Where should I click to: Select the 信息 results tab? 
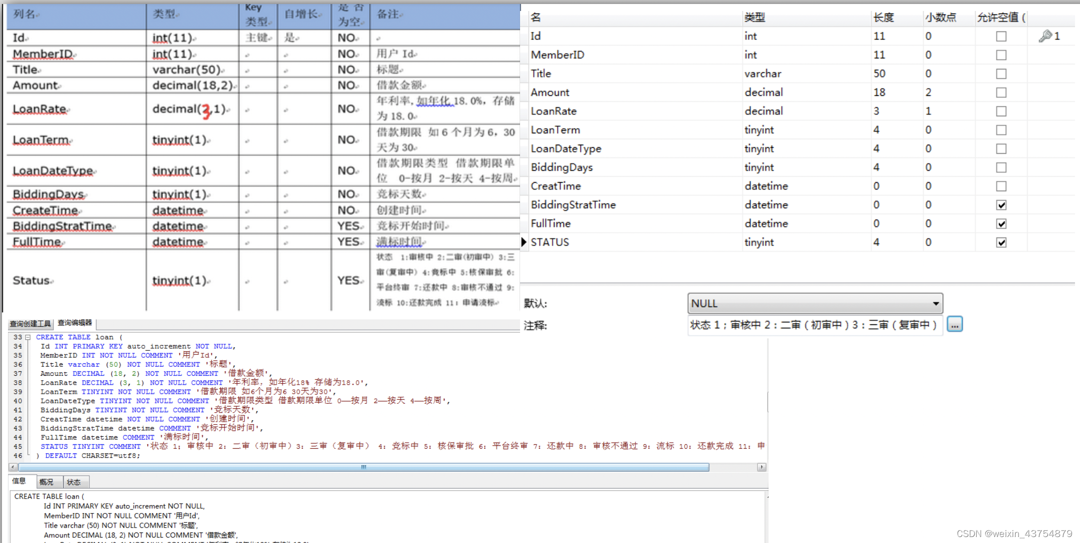tap(19, 481)
